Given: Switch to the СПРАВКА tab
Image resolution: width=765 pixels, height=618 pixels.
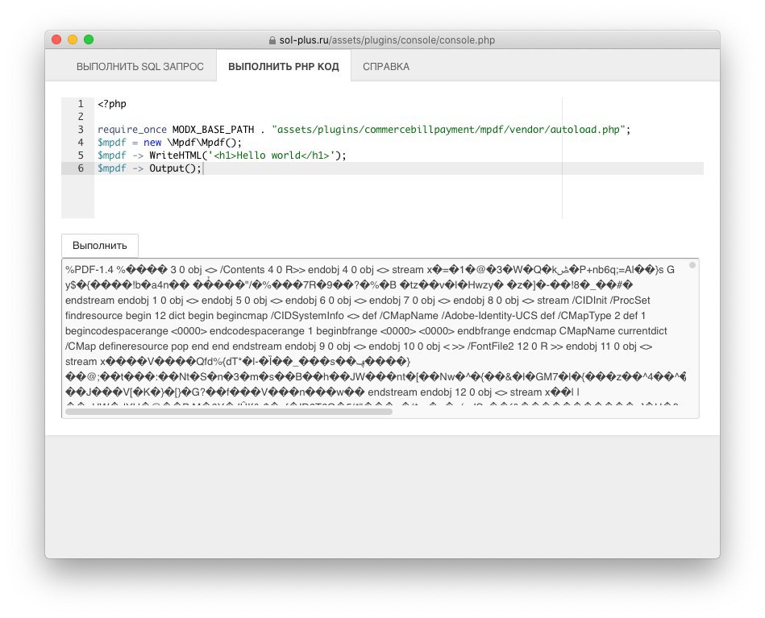Looking at the screenshot, I should 386,66.
